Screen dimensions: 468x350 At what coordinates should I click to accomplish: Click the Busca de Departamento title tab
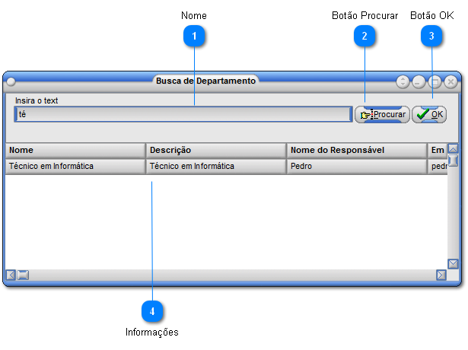tap(205, 81)
